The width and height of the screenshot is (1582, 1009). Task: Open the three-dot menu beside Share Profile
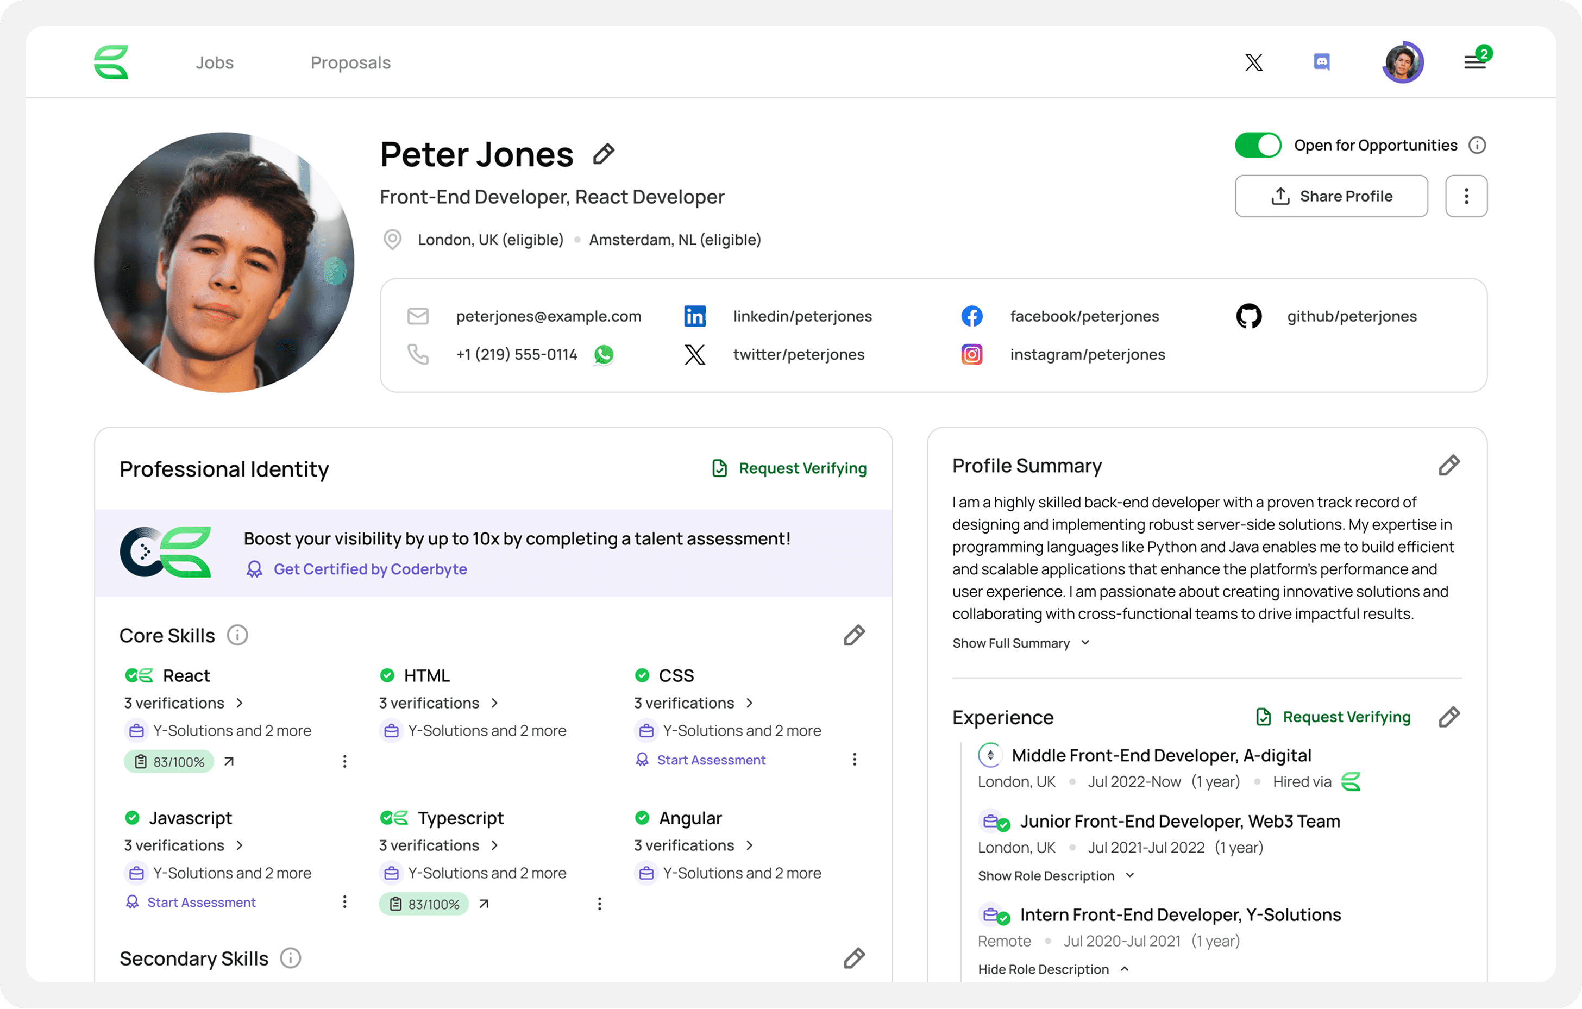[1466, 196]
